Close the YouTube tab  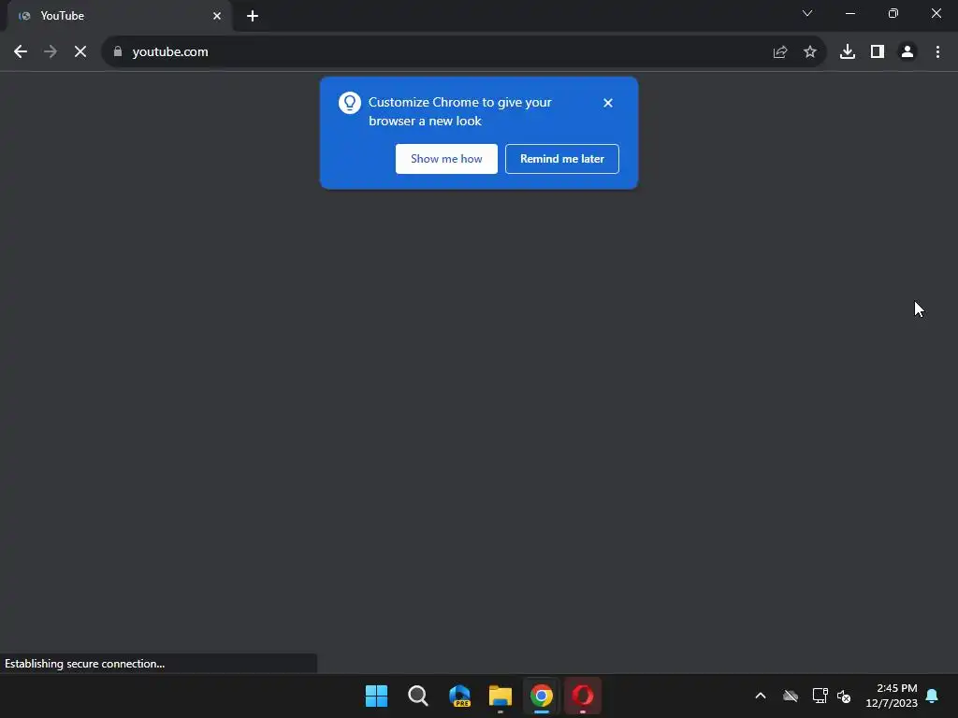(217, 16)
